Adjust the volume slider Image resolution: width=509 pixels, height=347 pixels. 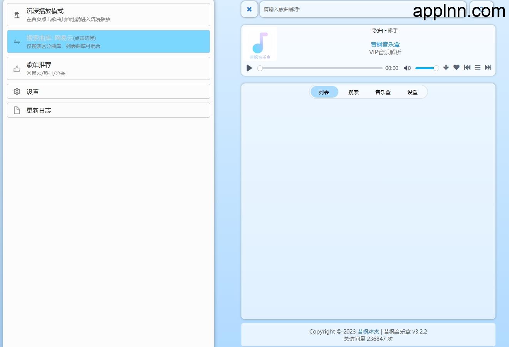[427, 68]
